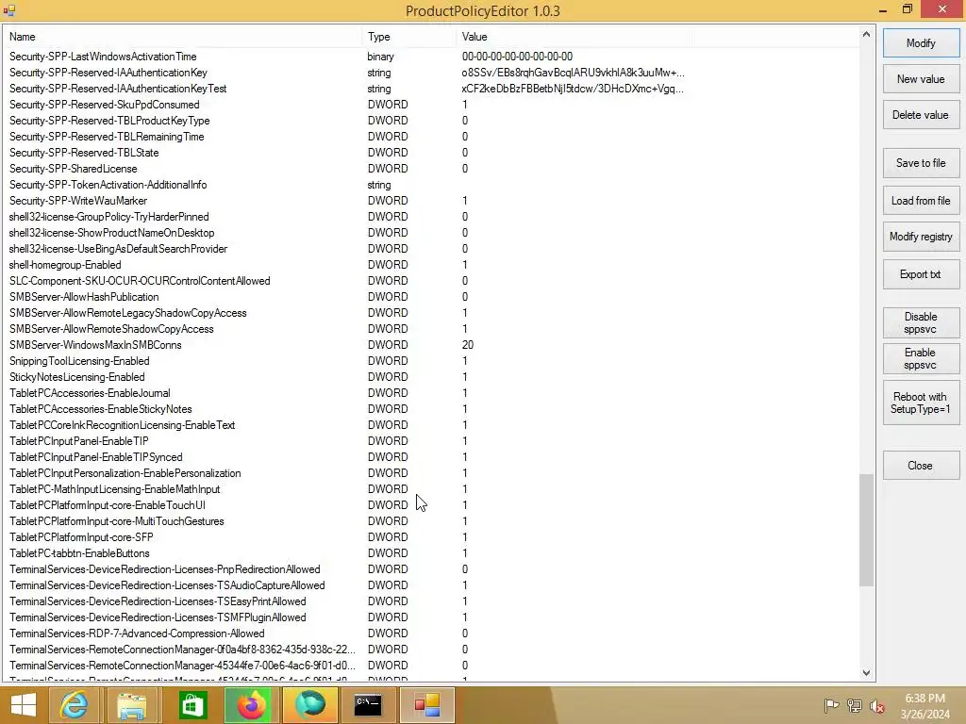
Task: Select the ProductPolicyEditor taskbar icon
Action: tap(427, 705)
